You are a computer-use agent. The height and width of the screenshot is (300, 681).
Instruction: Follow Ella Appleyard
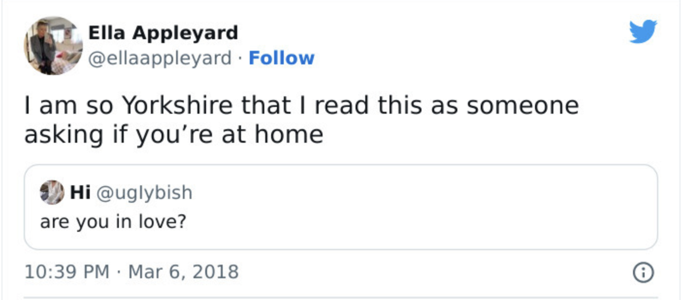pos(281,58)
